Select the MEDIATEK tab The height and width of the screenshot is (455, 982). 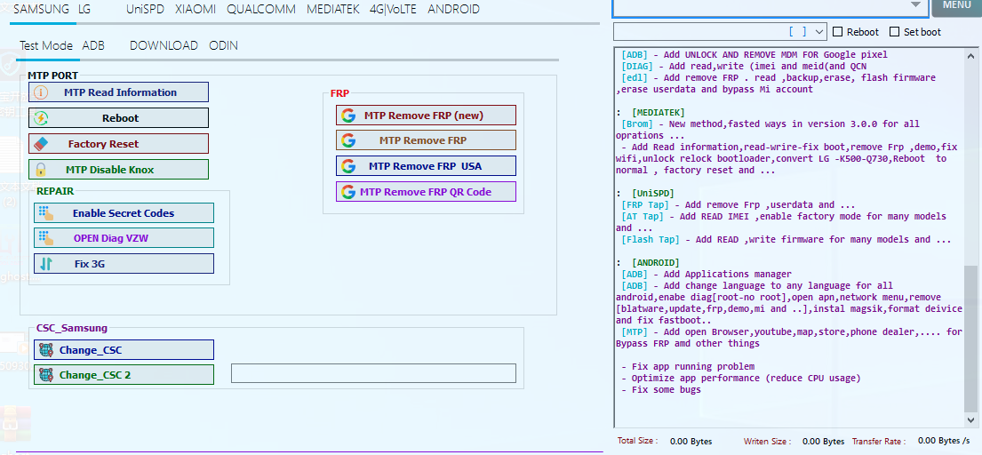pyautogui.click(x=332, y=10)
